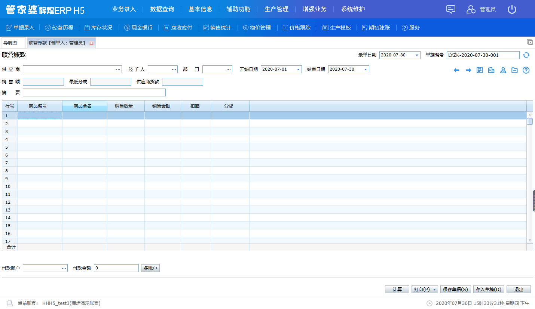Open the 付款账户 selector ellipsis
The image size is (535, 309).
(64, 268)
